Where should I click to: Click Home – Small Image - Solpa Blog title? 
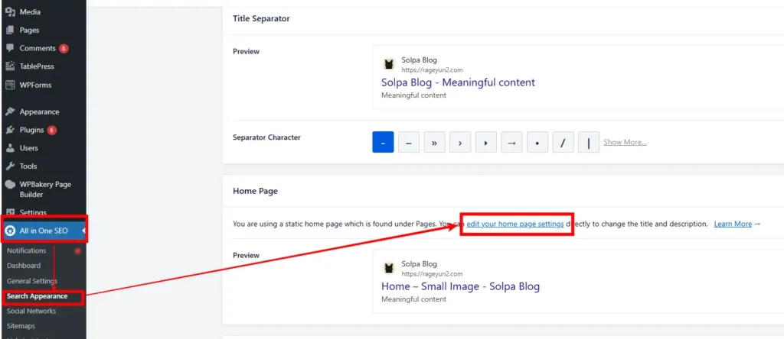[x=460, y=286]
